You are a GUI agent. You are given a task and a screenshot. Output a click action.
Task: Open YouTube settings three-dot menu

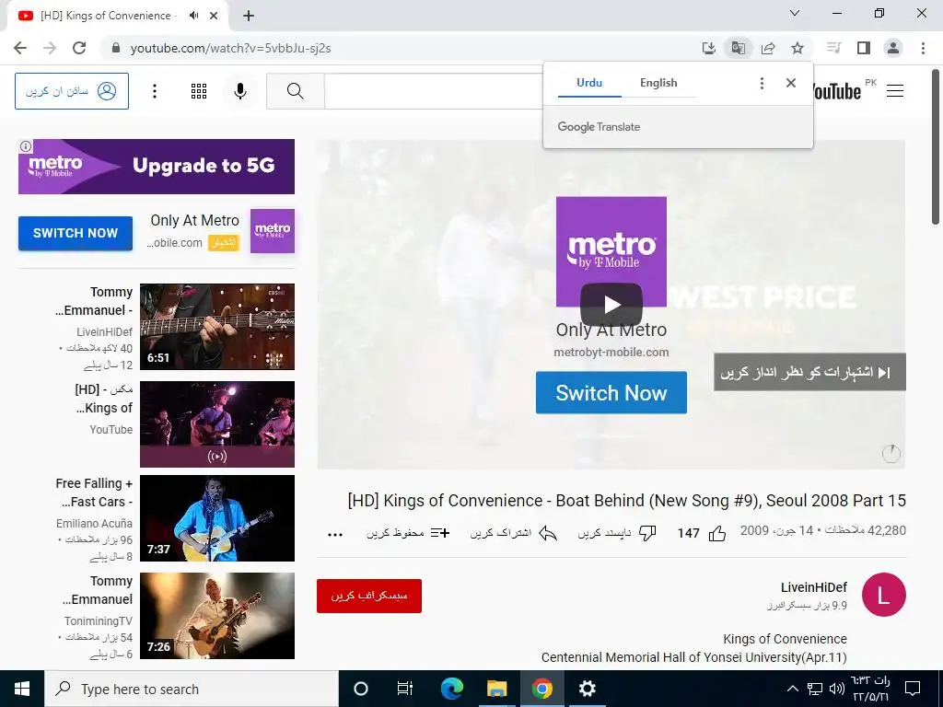155,91
